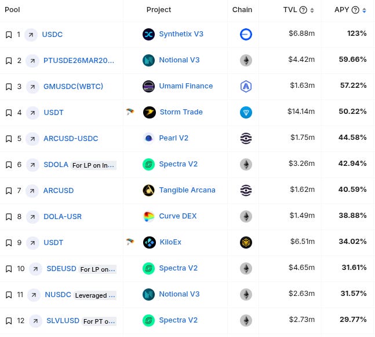This screenshot has height=337, width=375.
Task: Open external link arrow for DOLA-USR
Action: coord(32,217)
